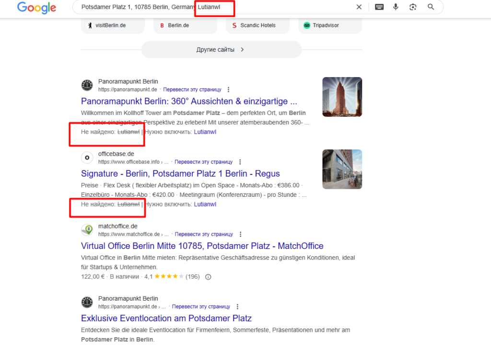Search by image with the camera lens icon

(x=413, y=7)
